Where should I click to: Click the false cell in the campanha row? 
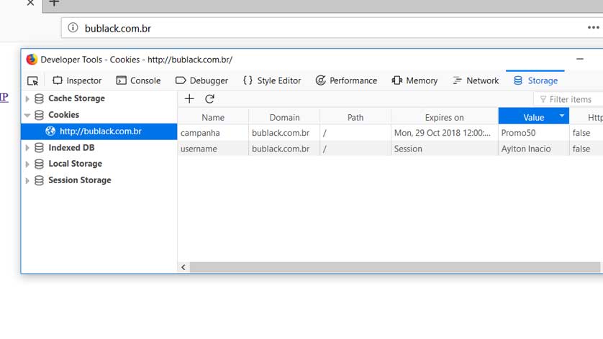[586, 133]
